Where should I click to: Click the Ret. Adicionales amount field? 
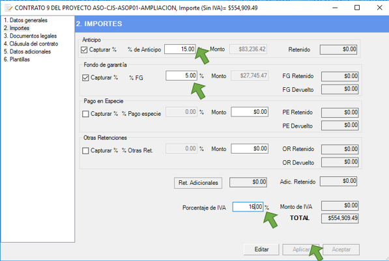click(248, 182)
